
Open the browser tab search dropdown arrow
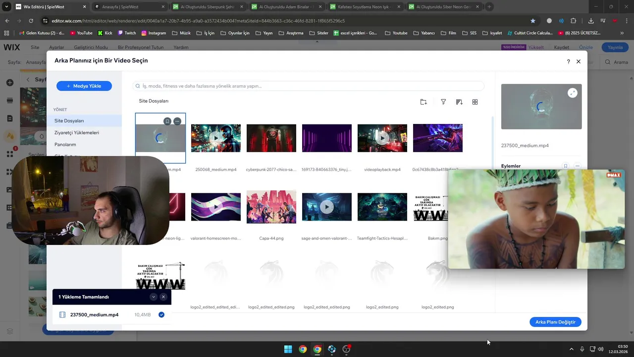pos(6,7)
